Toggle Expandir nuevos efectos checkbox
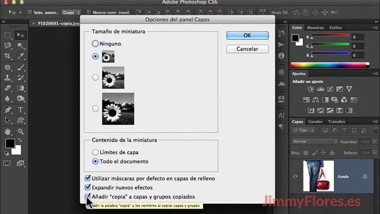 tap(87, 187)
